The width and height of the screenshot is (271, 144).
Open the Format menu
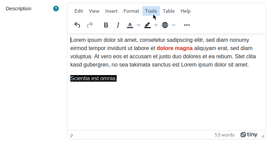tap(131, 11)
